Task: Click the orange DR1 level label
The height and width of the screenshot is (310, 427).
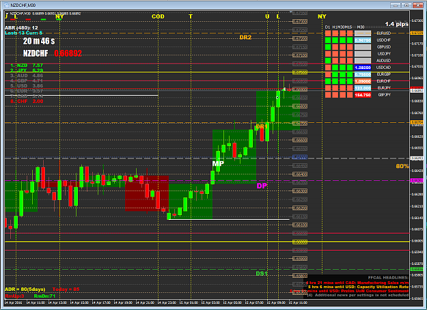Action: tap(262, 126)
